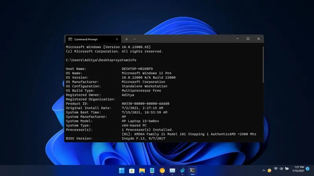Expand the terminal profile dropdown chevron

[x=134, y=40]
